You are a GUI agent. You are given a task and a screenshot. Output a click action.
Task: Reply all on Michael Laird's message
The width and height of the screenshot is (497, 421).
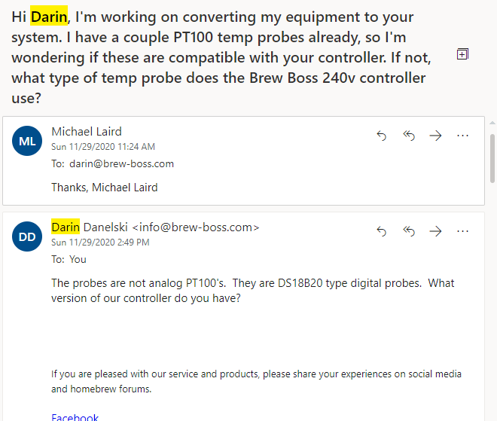pyautogui.click(x=409, y=136)
